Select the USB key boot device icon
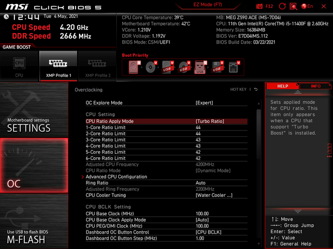Image resolution: width=333 pixels, height=249 pixels. (200, 67)
